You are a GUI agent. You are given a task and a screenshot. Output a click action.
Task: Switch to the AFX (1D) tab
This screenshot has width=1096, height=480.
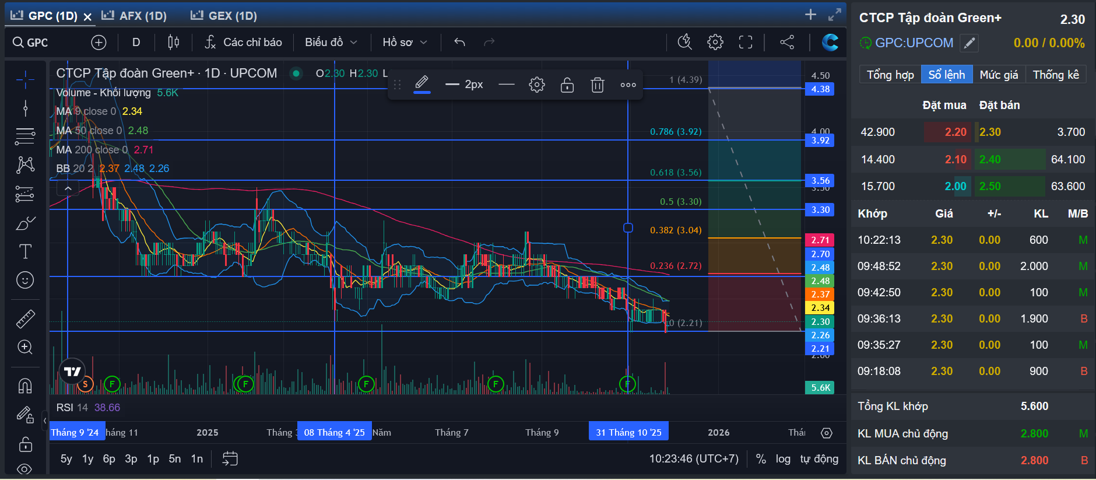[x=135, y=16]
